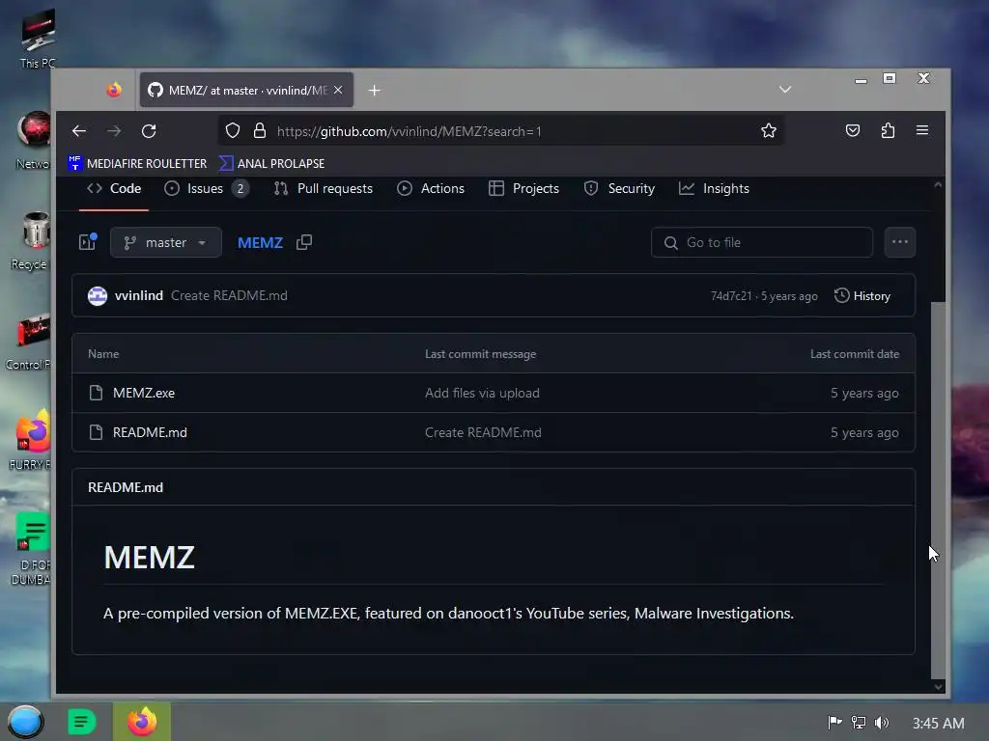Open the Action Center flag tray icon

pos(834,722)
